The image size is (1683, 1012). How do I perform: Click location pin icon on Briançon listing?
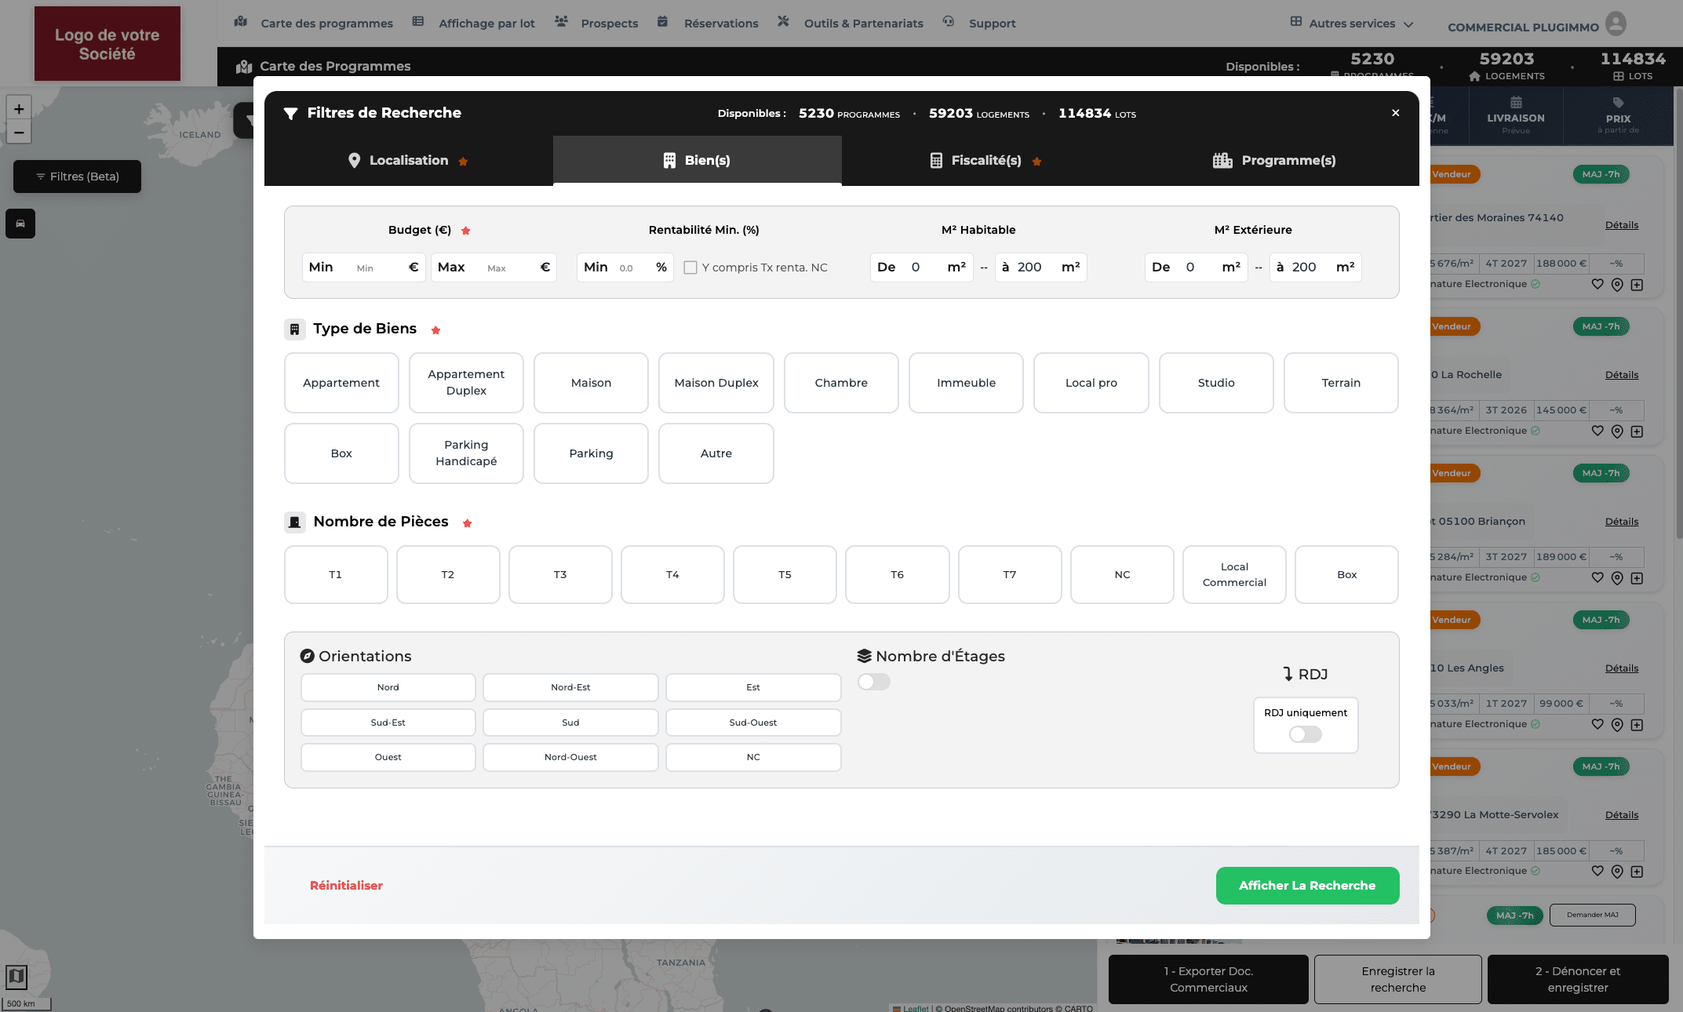pyautogui.click(x=1617, y=578)
